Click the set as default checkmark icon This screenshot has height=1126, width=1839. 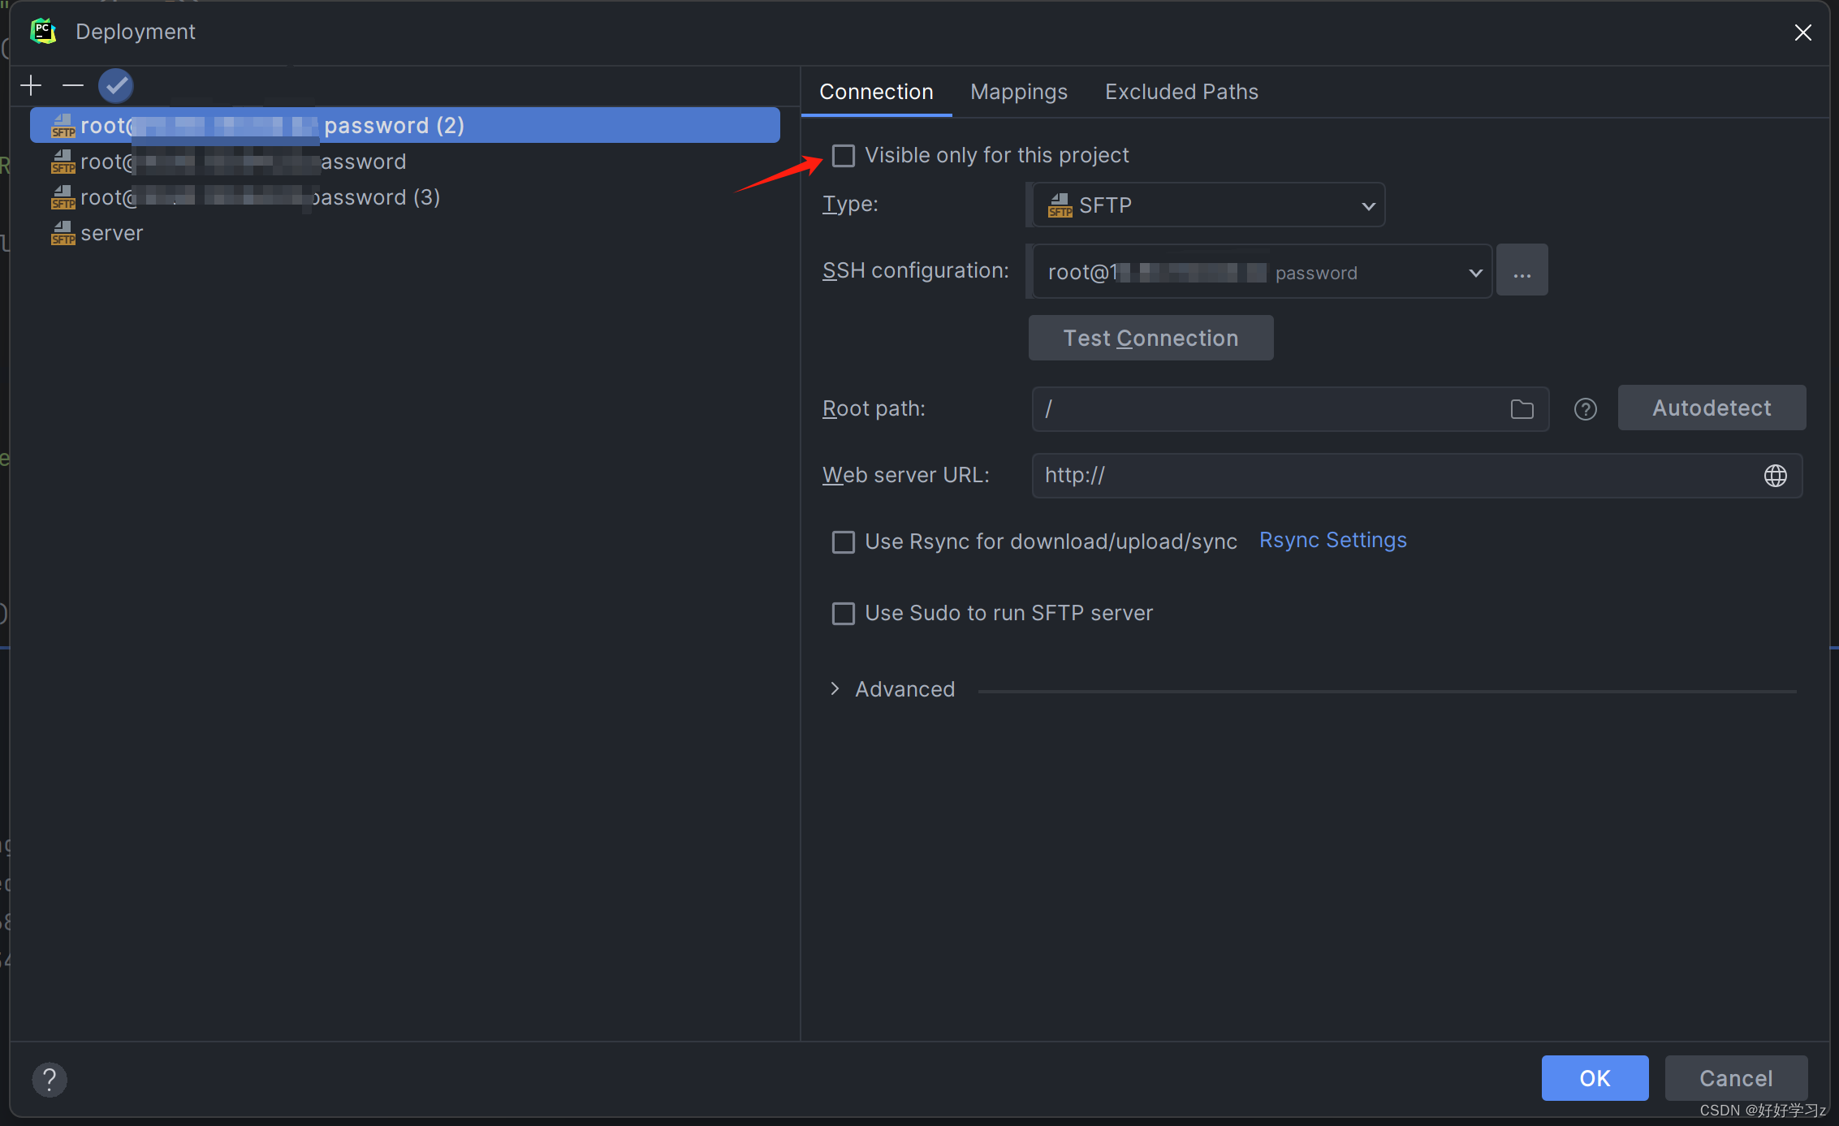(x=115, y=85)
